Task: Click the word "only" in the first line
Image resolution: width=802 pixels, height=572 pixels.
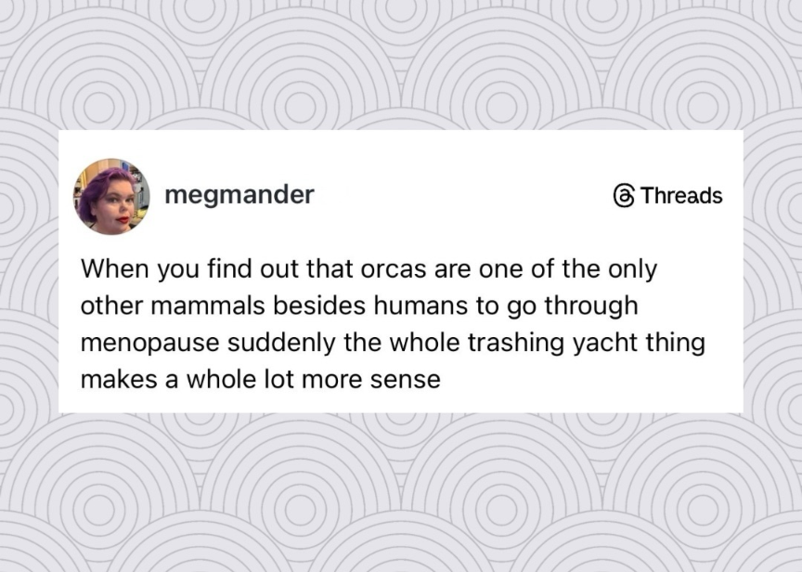Action: (633, 269)
